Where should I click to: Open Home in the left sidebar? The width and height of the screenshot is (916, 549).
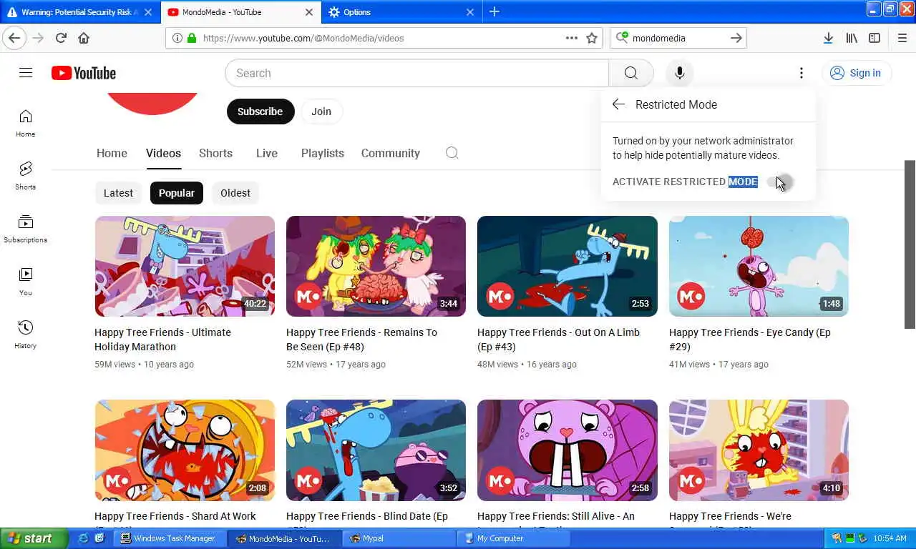(26, 123)
